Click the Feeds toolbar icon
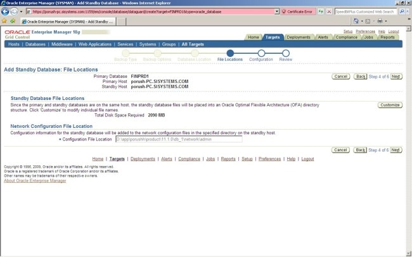This screenshot has height=257, width=412. (x=368, y=22)
